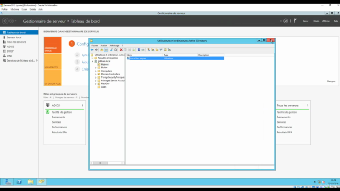The height and width of the screenshot is (191, 340).
Task: Click the Server Manager forward navigation arrow
Action: pyautogui.click(x=11, y=21)
